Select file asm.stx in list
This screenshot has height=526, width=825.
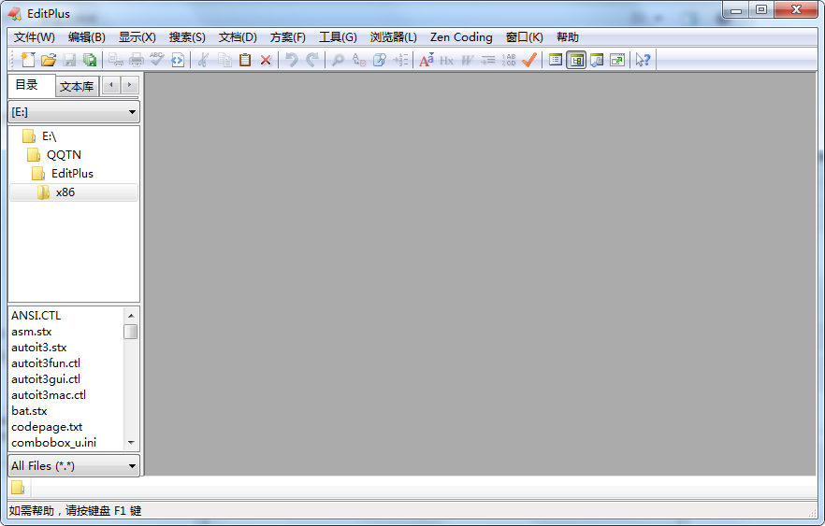32,332
